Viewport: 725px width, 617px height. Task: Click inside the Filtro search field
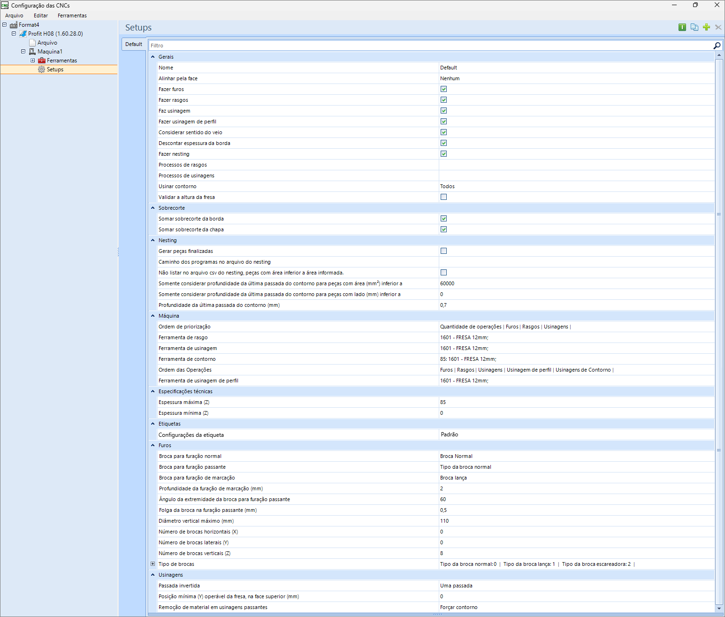coord(422,46)
